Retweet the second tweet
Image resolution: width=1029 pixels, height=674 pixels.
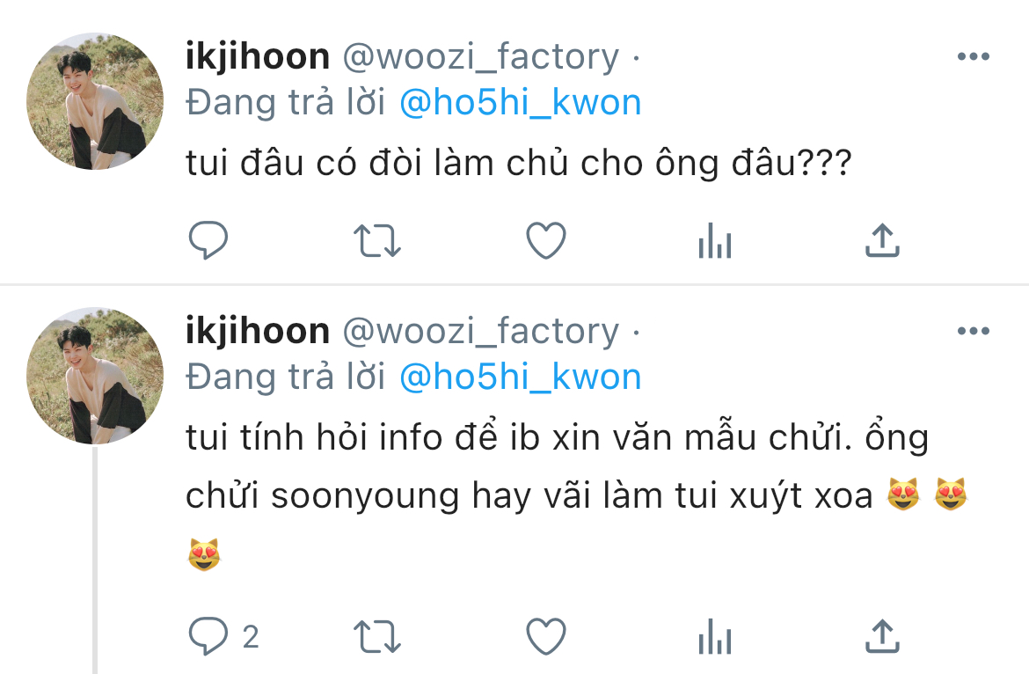(376, 636)
